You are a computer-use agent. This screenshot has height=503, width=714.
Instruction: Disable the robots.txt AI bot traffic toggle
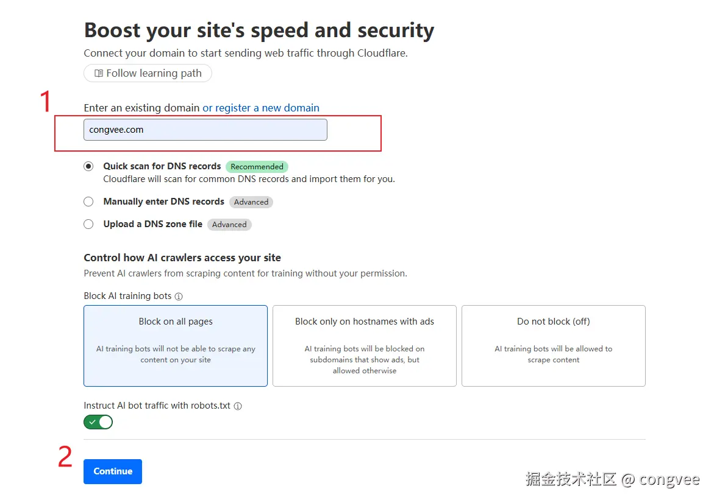[98, 422]
